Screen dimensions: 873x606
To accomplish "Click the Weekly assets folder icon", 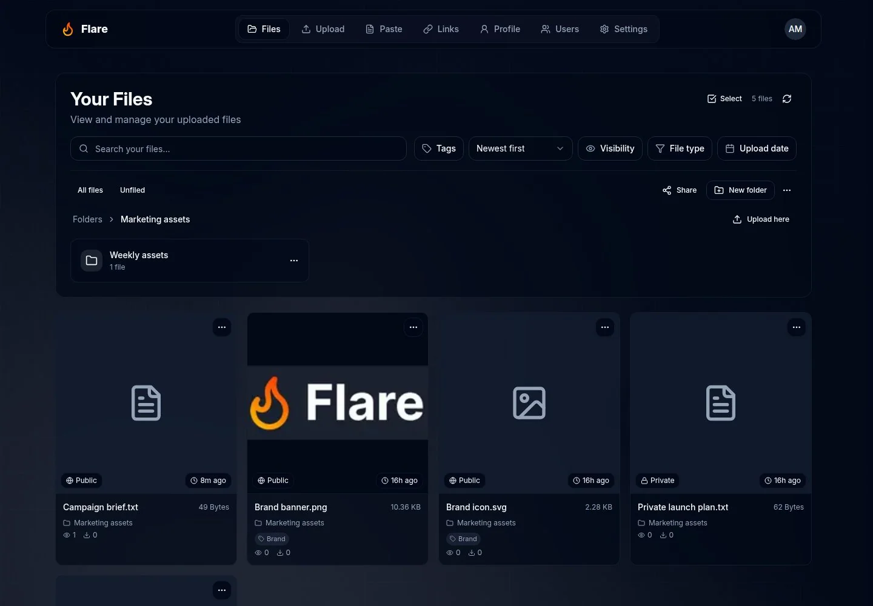I will (92, 261).
